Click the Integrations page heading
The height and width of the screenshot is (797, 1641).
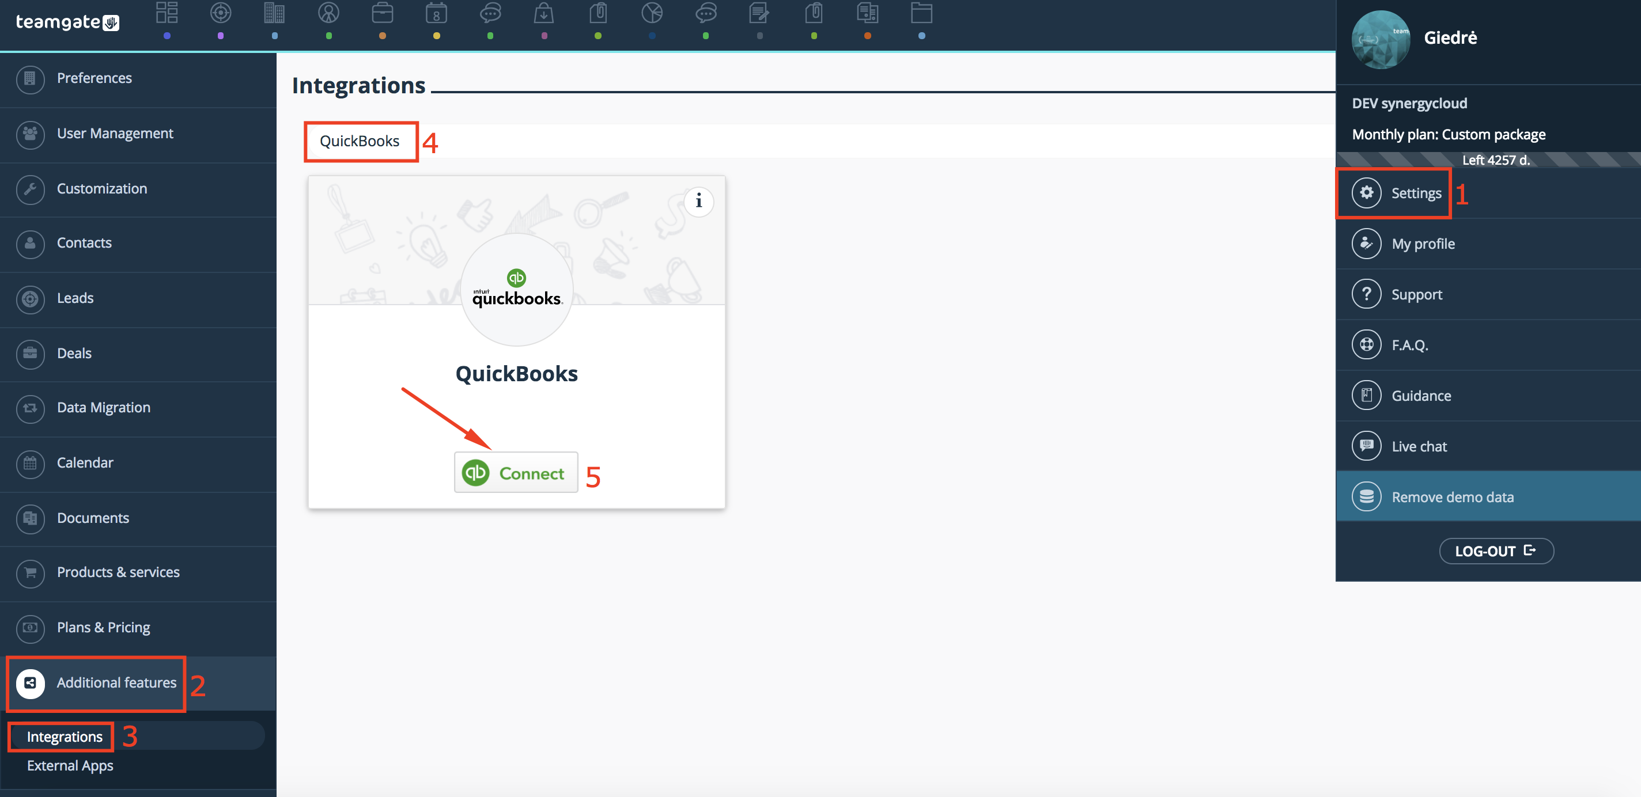coord(358,85)
